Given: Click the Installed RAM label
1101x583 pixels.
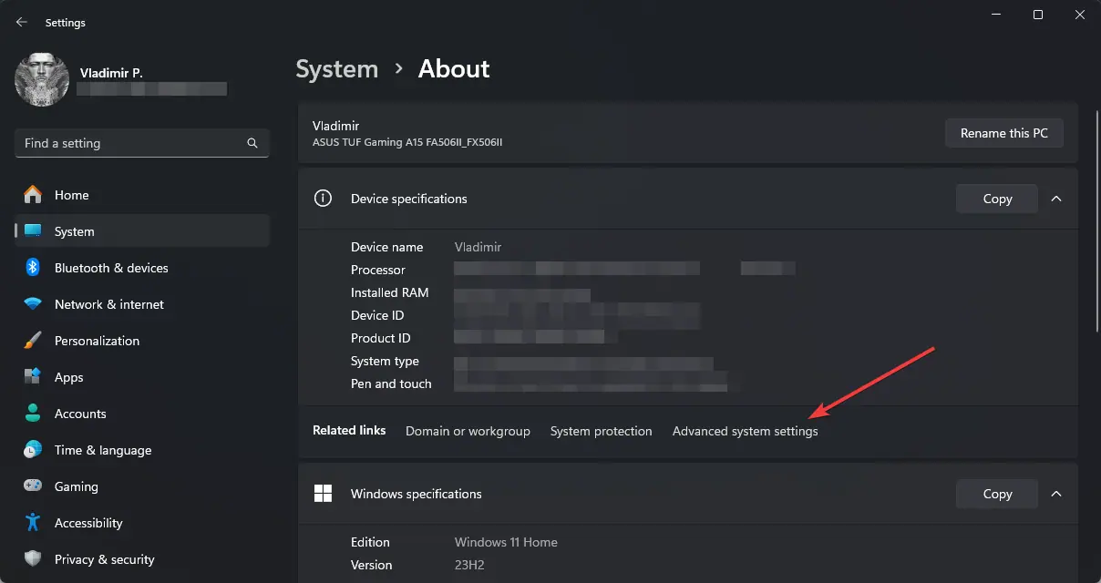Looking at the screenshot, I should 389,292.
